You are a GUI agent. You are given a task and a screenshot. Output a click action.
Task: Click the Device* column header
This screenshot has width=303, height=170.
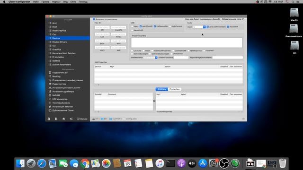pos(98,67)
